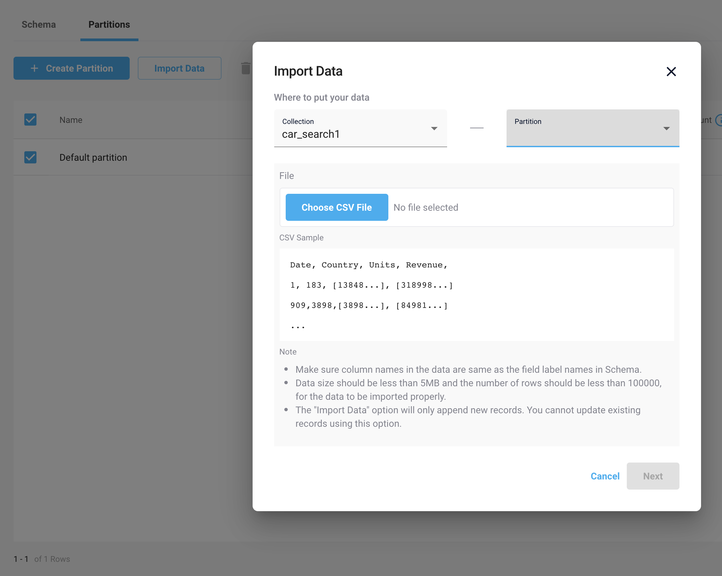Cancel the import dialog
Viewport: 722px width, 576px height.
click(605, 476)
